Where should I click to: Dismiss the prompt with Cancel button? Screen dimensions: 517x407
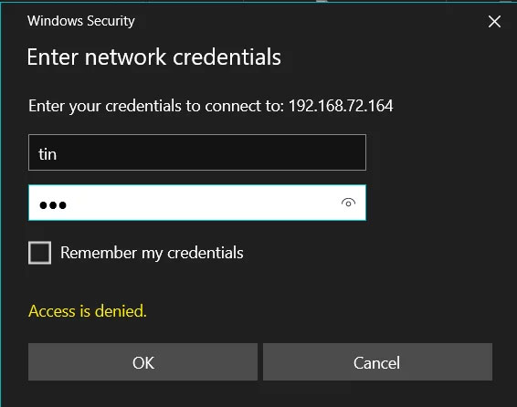point(377,362)
